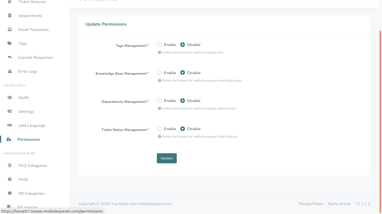
Task: Click the Staffs group icon
Action: [10, 97]
